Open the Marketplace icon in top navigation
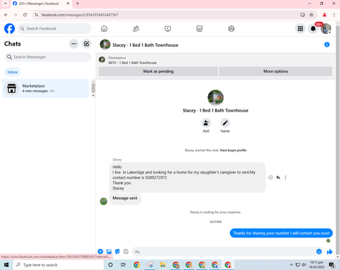Screen dimensions: 340x270 point(199,29)
